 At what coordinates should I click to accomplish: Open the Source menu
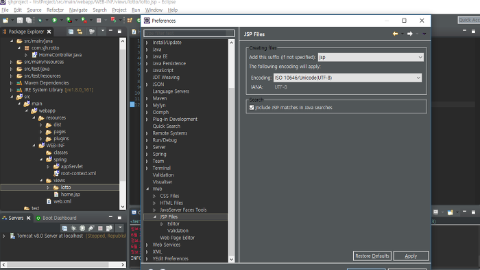pyautogui.click(x=34, y=10)
